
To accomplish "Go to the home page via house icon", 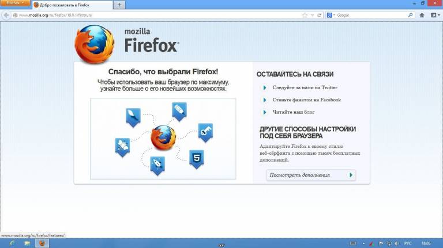I will point(422,15).
